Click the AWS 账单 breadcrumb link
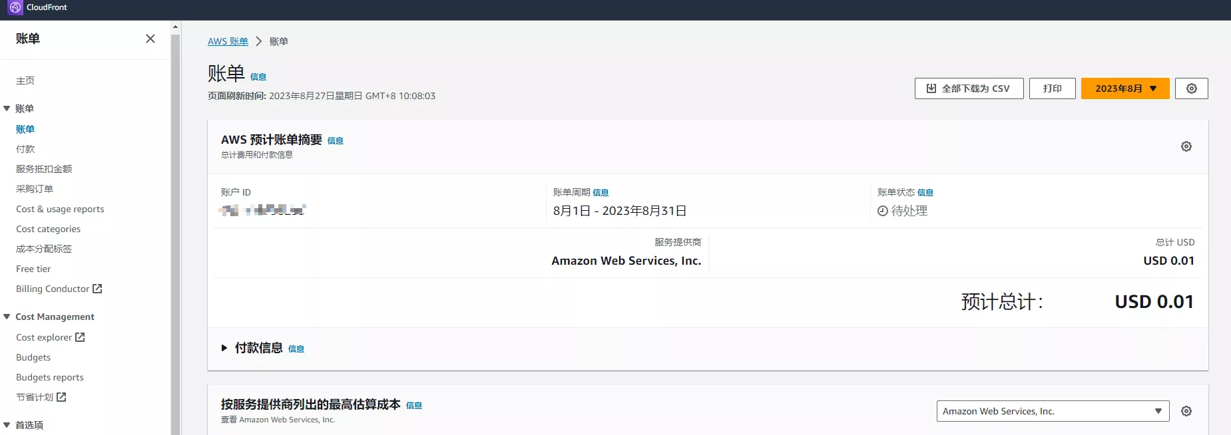 click(x=228, y=41)
